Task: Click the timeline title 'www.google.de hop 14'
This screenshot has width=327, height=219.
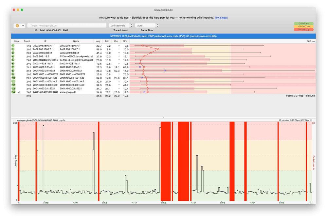Action: pos(41,120)
